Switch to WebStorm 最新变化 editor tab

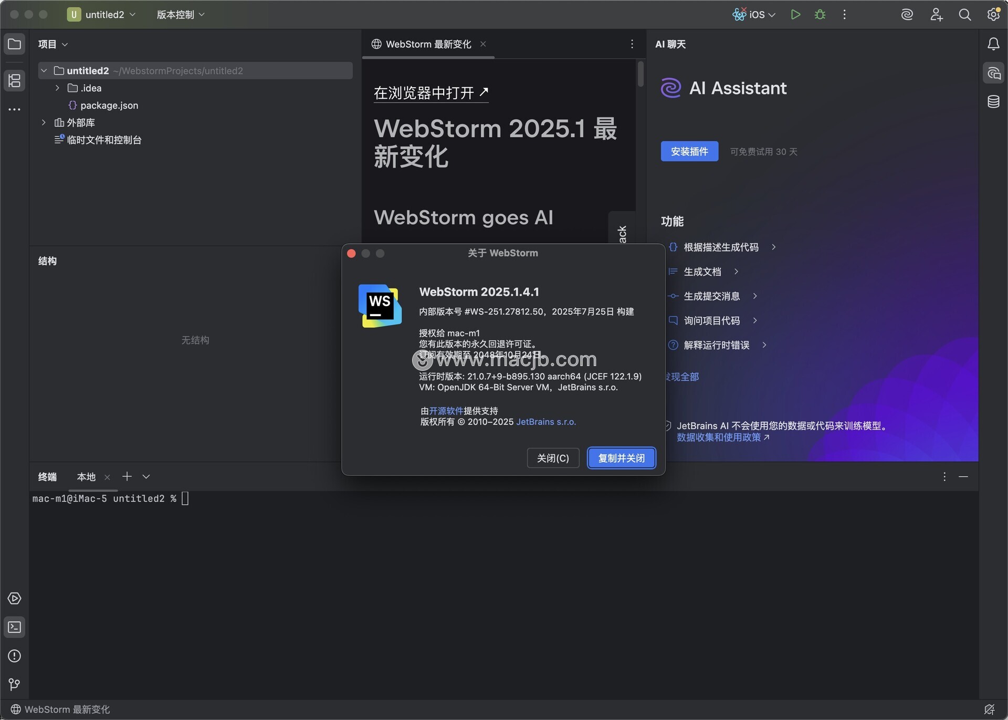point(428,44)
